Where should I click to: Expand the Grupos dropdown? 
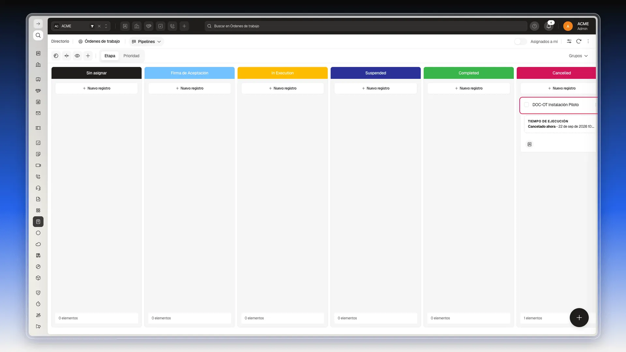point(578,56)
